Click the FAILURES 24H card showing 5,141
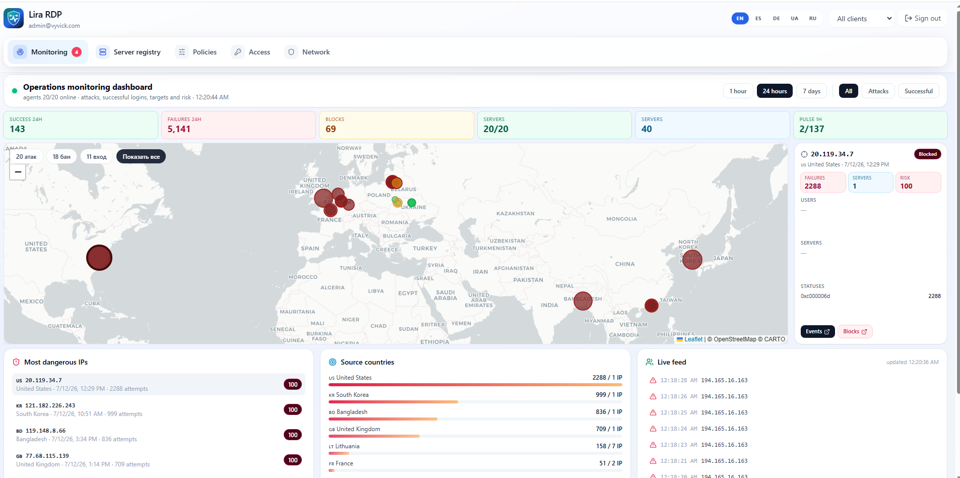Image resolution: width=960 pixels, height=478 pixels. [x=238, y=125]
